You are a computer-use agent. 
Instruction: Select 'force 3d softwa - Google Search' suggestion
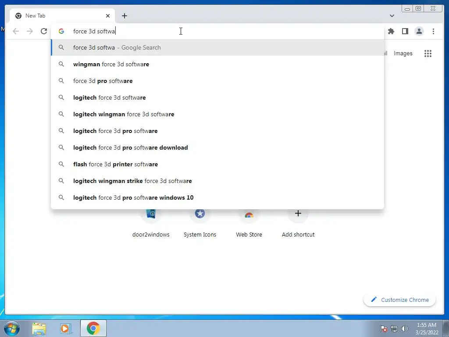(217, 47)
